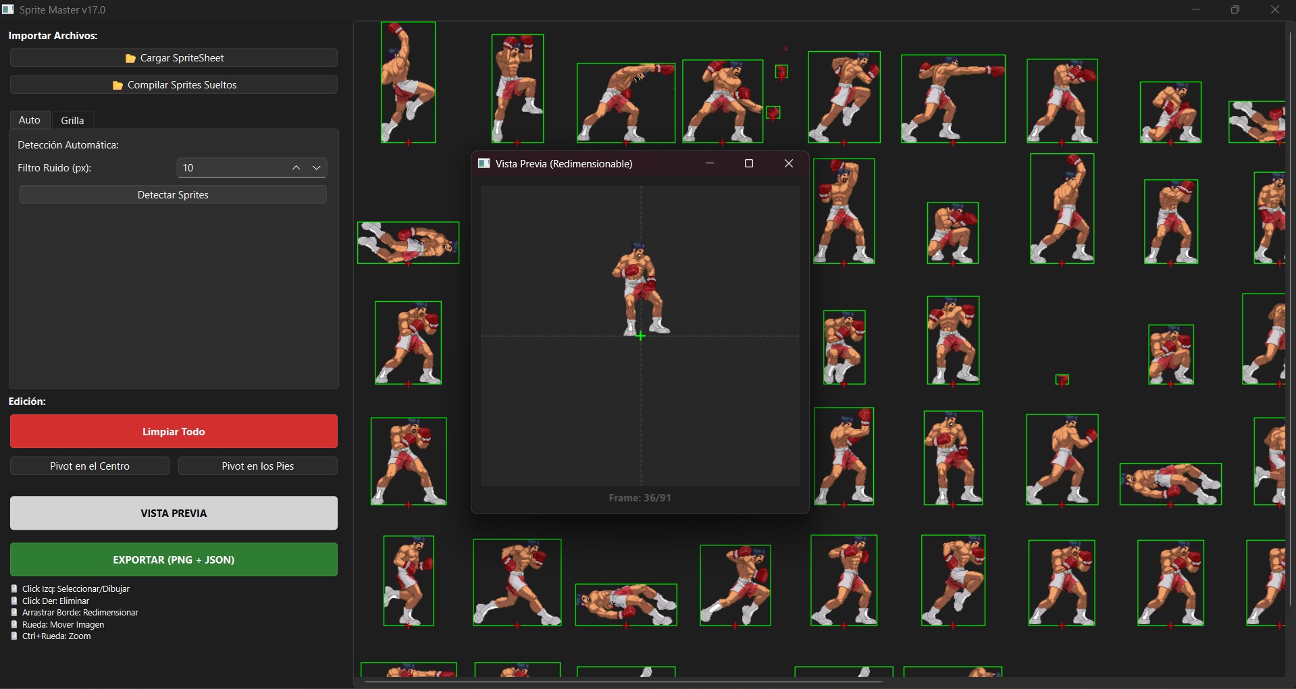1296x689 pixels.
Task: Increase Filtro Ruido with the up arrow
Action: tap(296, 168)
